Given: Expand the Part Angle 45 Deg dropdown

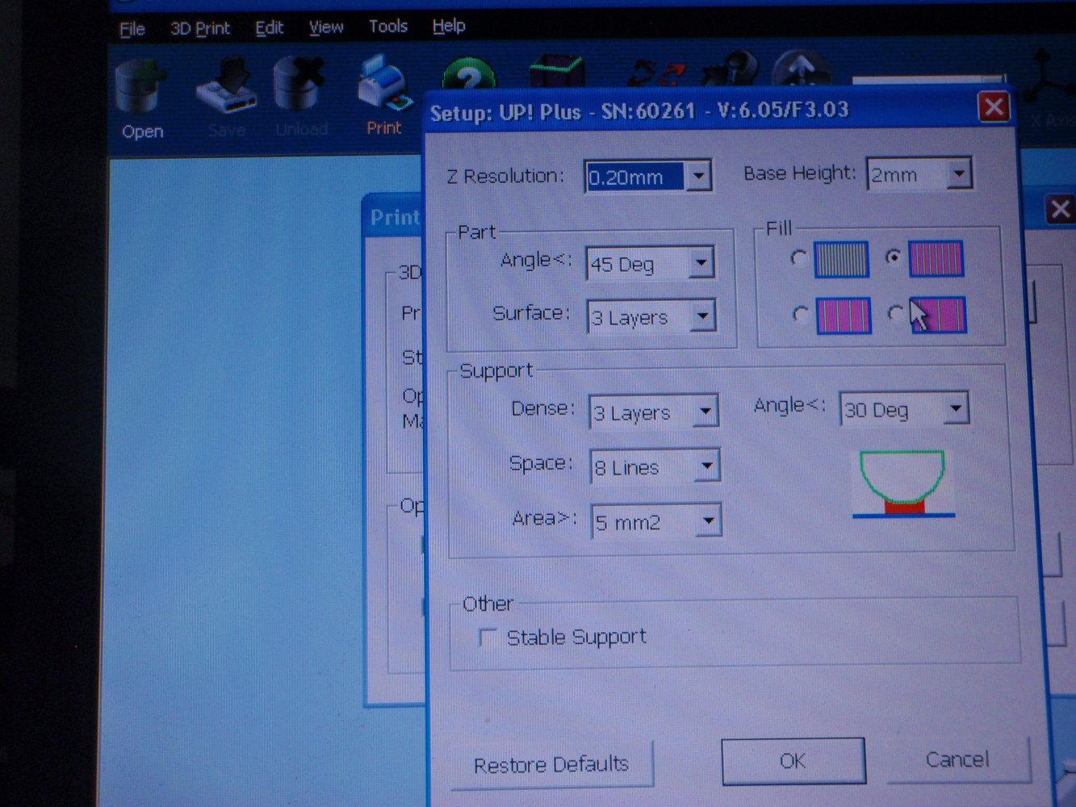Looking at the screenshot, I should 701,263.
